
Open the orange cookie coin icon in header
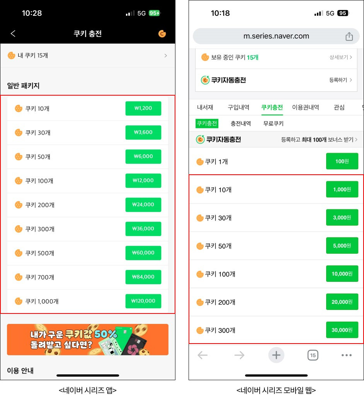coord(162,34)
